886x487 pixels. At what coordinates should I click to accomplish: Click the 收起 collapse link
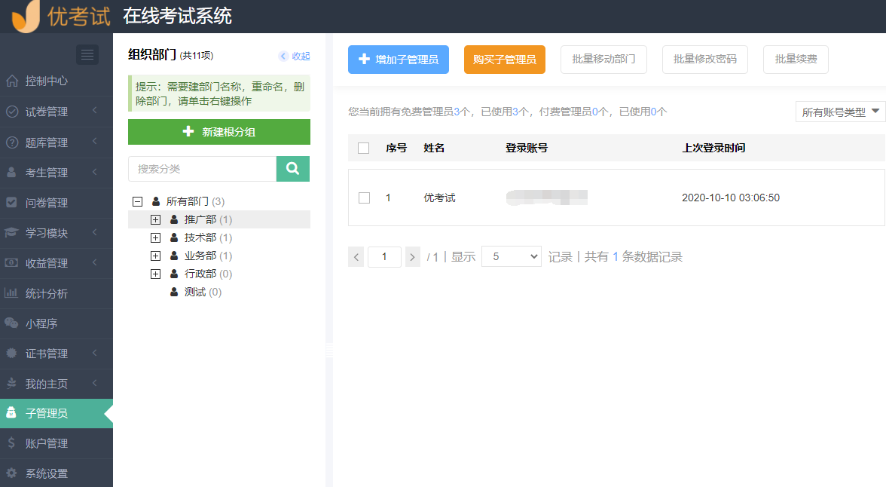coord(301,56)
